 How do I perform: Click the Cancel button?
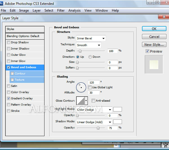pyautogui.click(x=154, y=37)
